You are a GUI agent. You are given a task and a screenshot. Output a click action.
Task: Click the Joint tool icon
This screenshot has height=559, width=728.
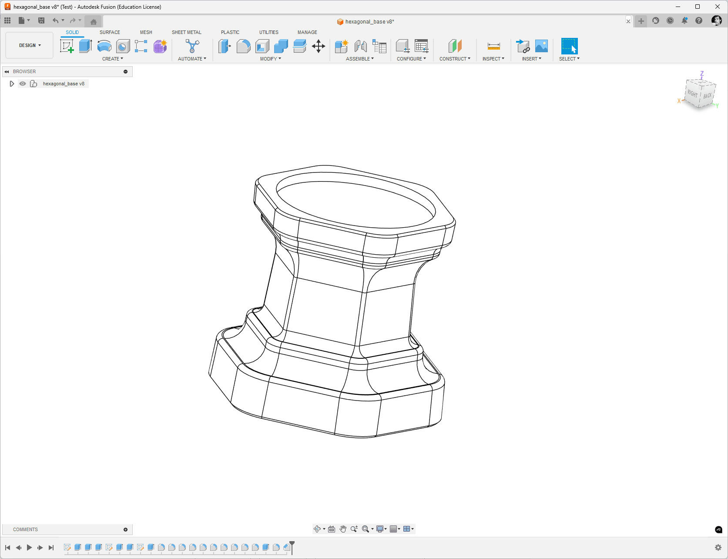[360, 46]
